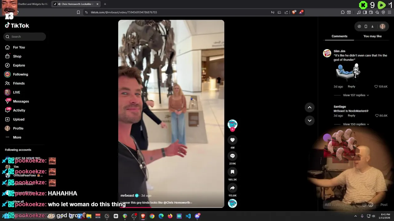Open Visual Studio Code from taskbar
Image resolution: width=394 pixels, height=221 pixels.
(x=188, y=216)
